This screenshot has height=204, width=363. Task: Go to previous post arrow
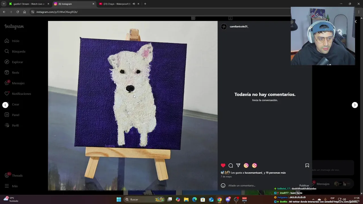click(5, 105)
